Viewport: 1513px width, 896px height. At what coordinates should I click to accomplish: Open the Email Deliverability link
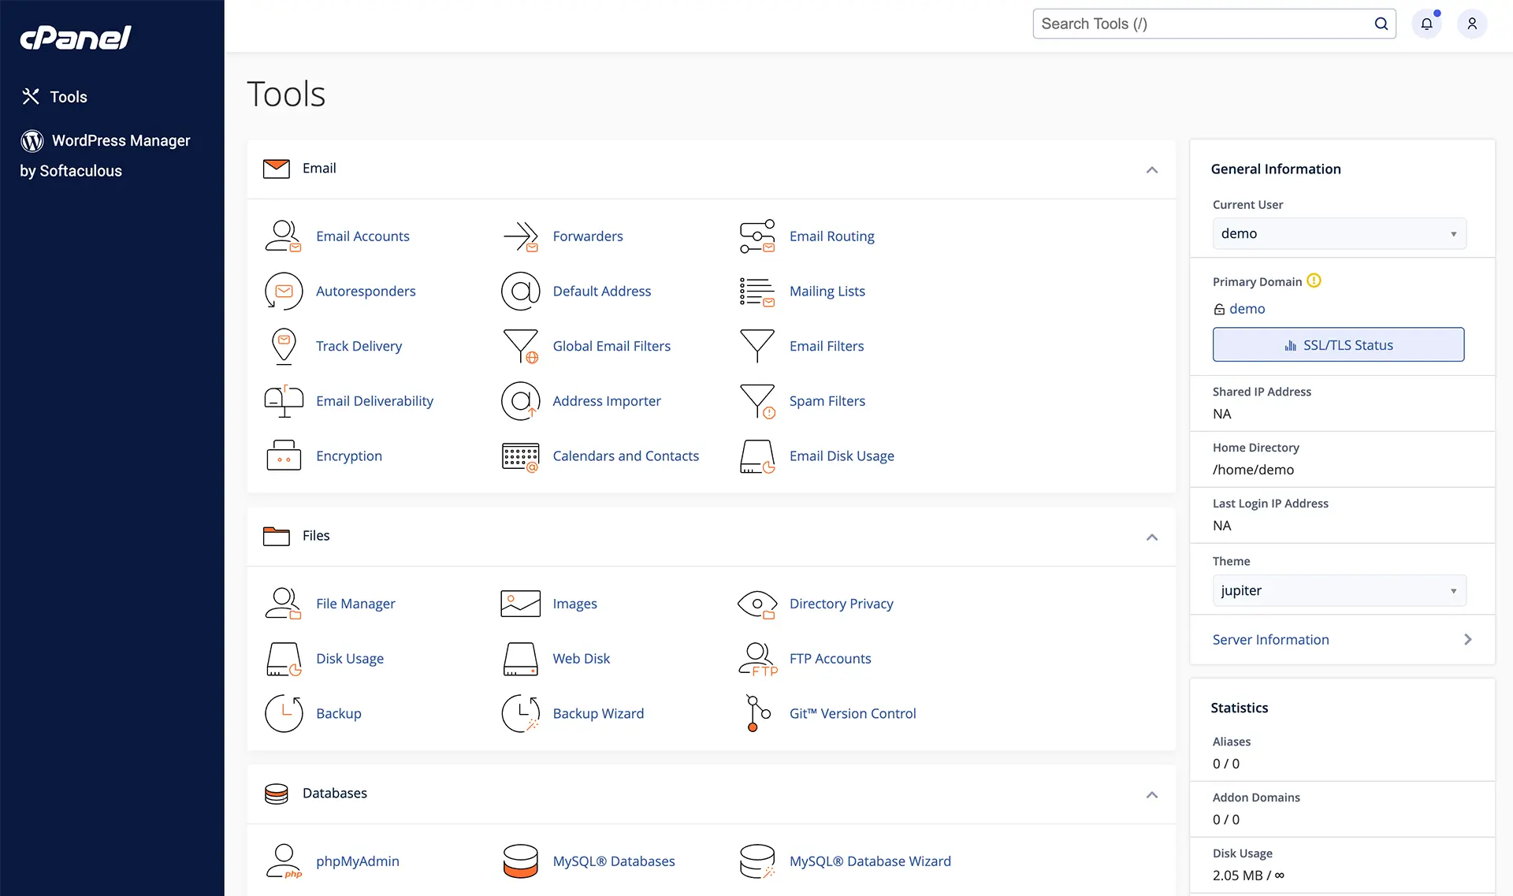[374, 401]
